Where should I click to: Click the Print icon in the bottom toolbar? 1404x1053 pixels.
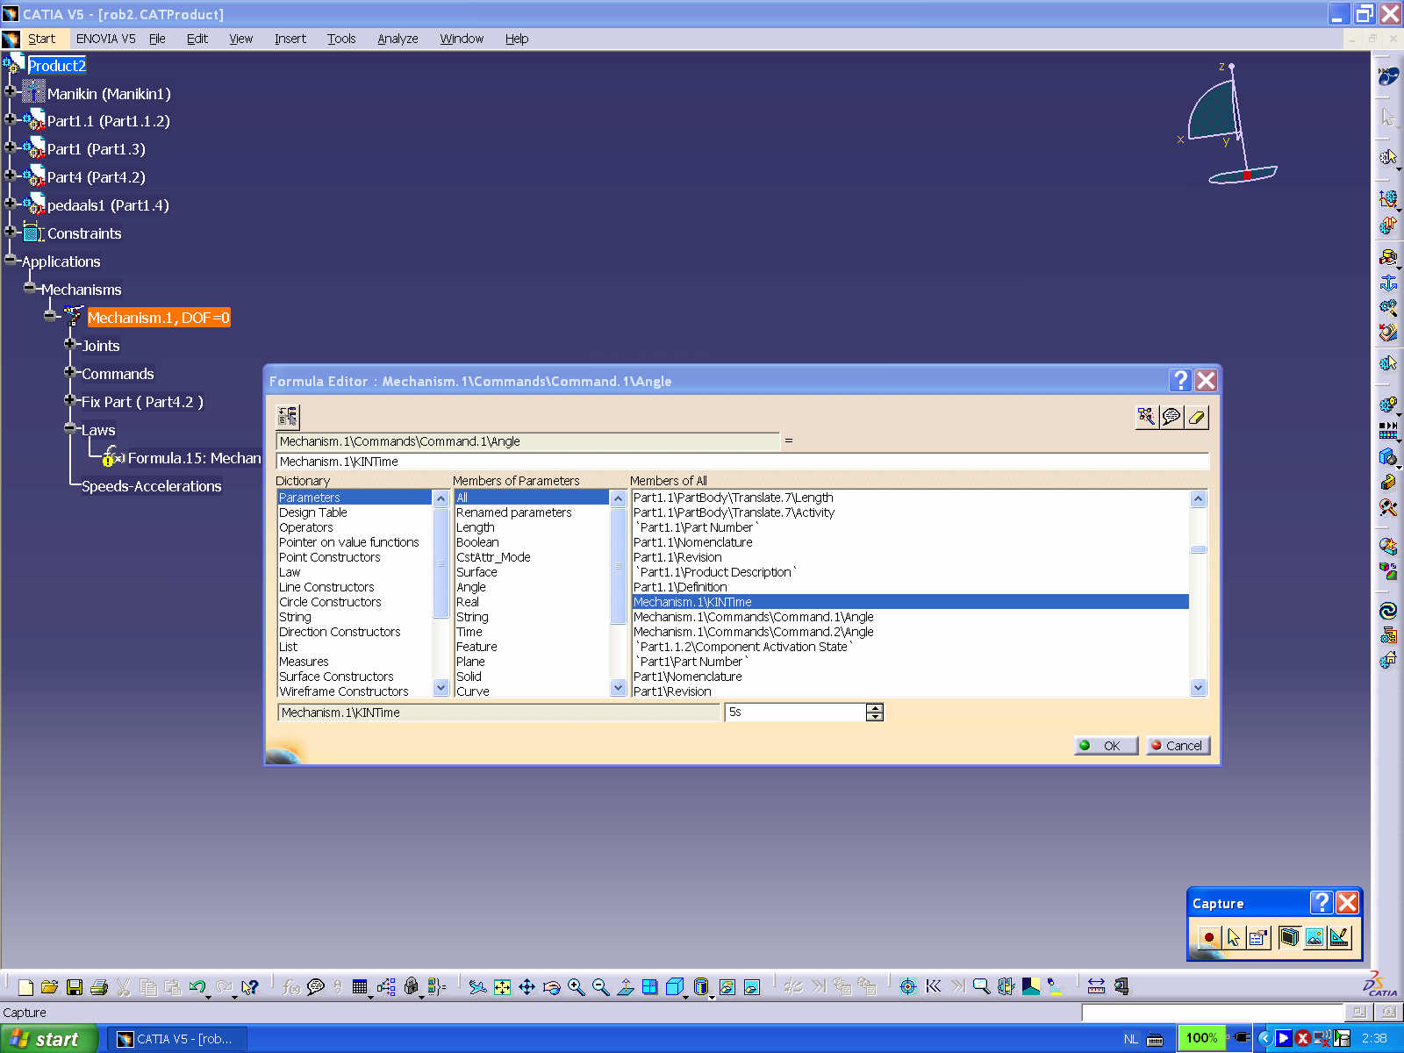click(x=99, y=987)
